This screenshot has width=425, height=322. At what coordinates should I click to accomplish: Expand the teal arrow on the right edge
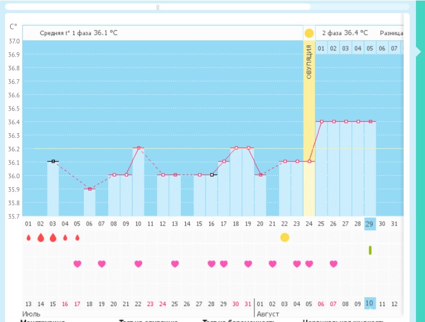click(x=419, y=51)
